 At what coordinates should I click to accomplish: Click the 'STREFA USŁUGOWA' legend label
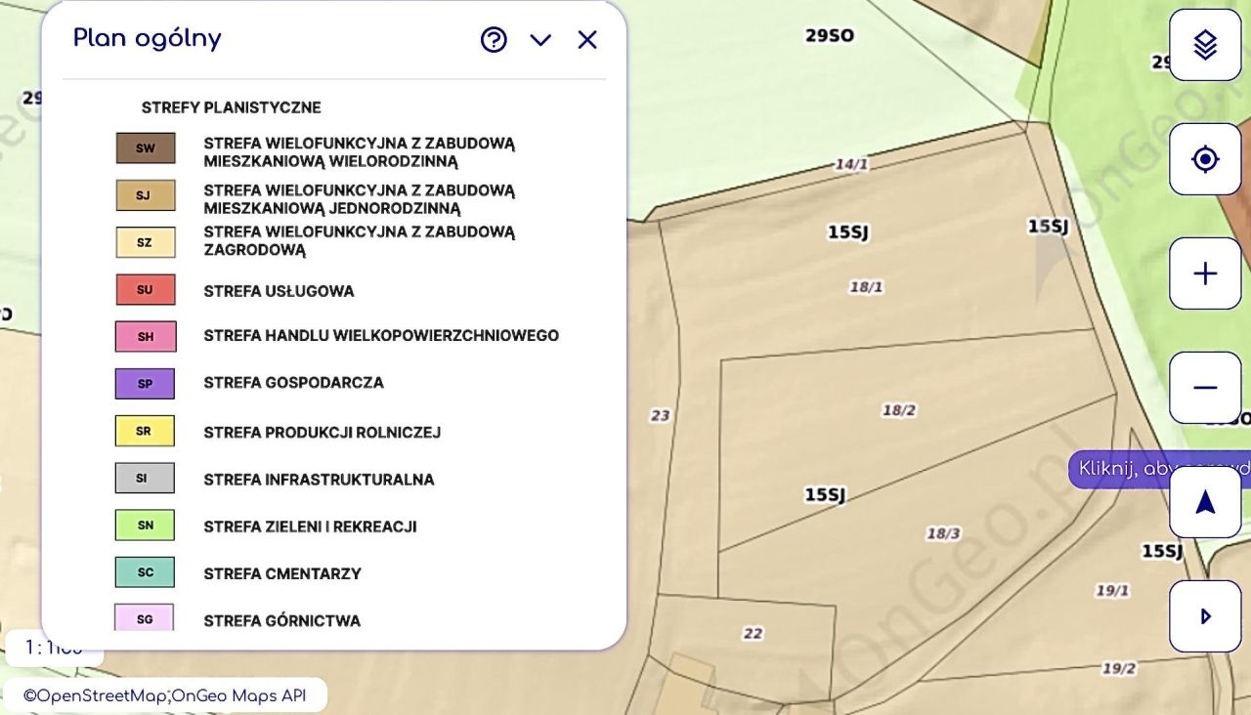(279, 291)
